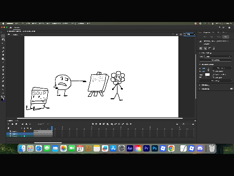Image resolution: width=234 pixels, height=176 pixels.
Task: Click first icon under document name in Properties
Action: click(201, 48)
